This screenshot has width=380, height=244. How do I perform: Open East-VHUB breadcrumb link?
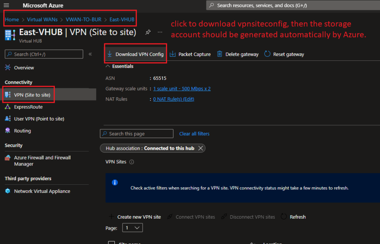[122, 19]
